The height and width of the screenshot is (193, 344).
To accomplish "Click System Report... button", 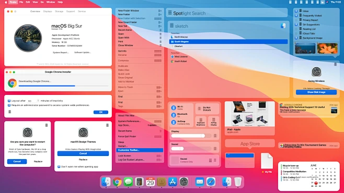I will point(61,53).
